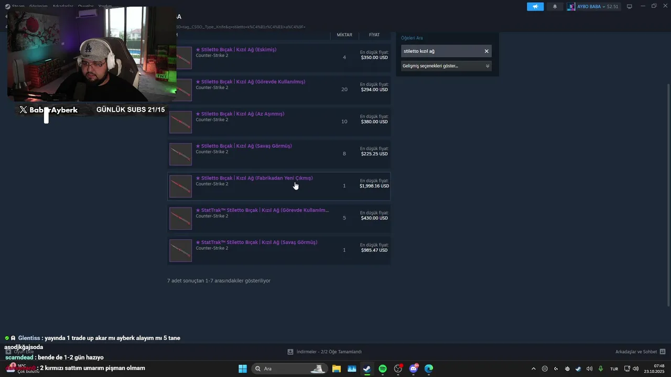Open Stiletto Kızıl Ağ (Az Aşınmış) listing
This screenshot has height=377, width=671.
click(279, 121)
